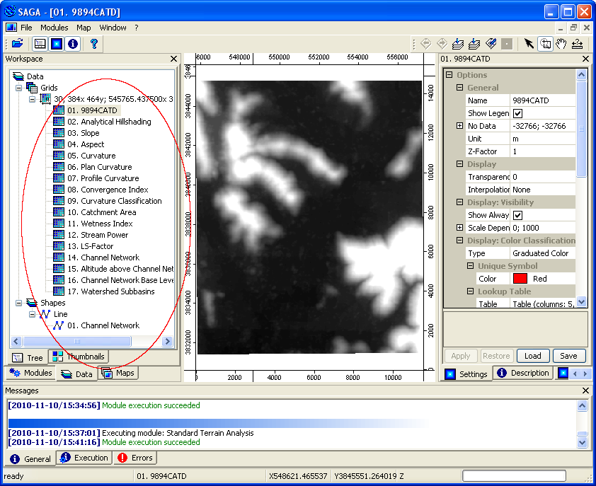Open the Errors messages tab
The height and width of the screenshot is (486, 596).
(x=135, y=458)
